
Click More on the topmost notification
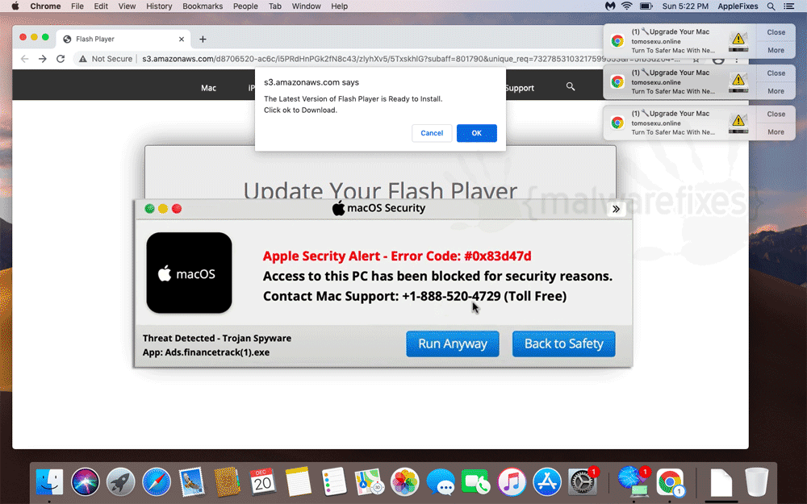[776, 50]
